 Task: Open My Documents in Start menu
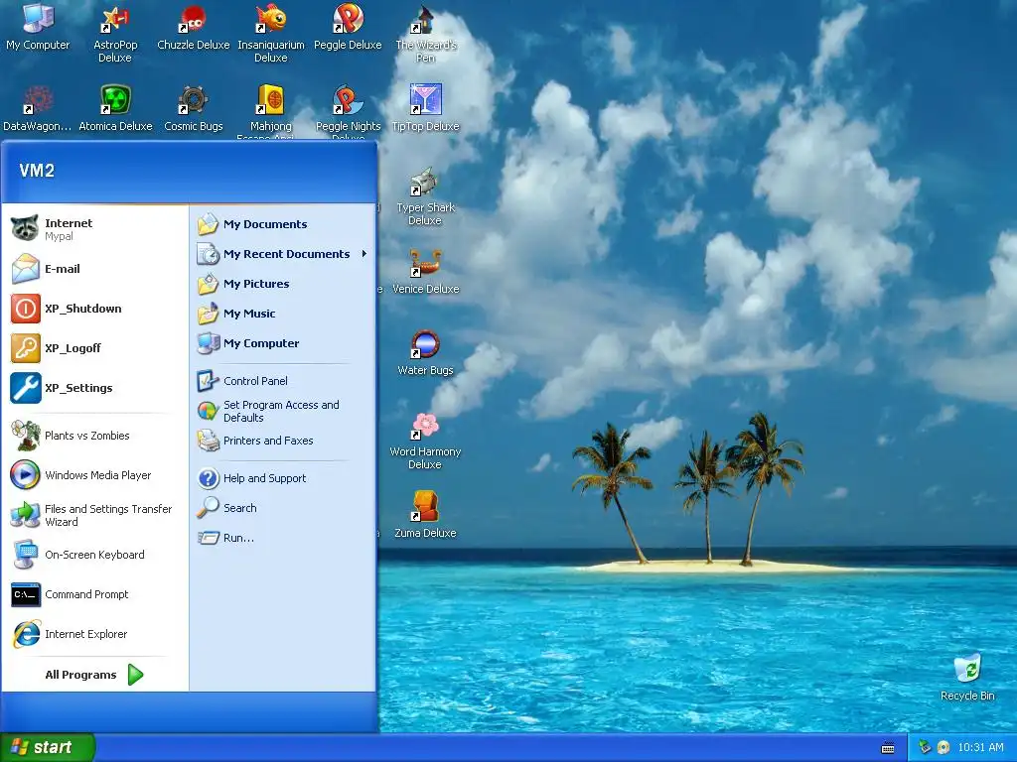(x=283, y=224)
